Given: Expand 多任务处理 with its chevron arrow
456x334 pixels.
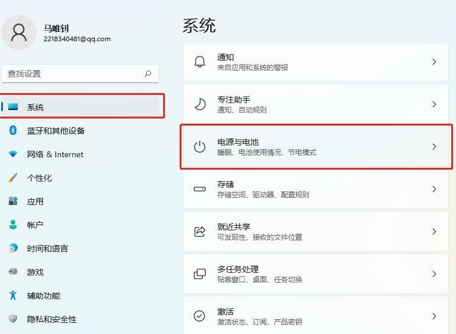Looking at the screenshot, I should [x=434, y=274].
